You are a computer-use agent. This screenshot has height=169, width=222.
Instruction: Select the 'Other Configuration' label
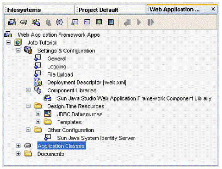pyautogui.click(x=71, y=130)
